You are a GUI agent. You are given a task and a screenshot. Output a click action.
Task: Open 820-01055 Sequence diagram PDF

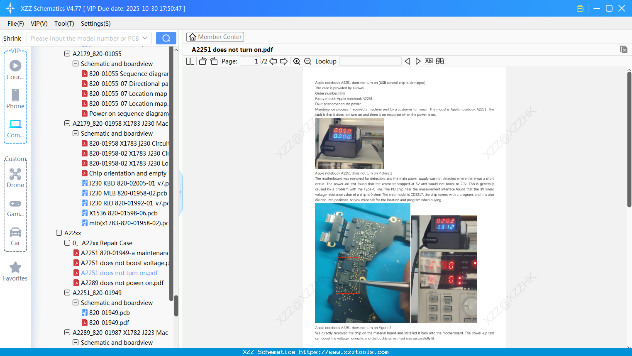[x=125, y=73]
